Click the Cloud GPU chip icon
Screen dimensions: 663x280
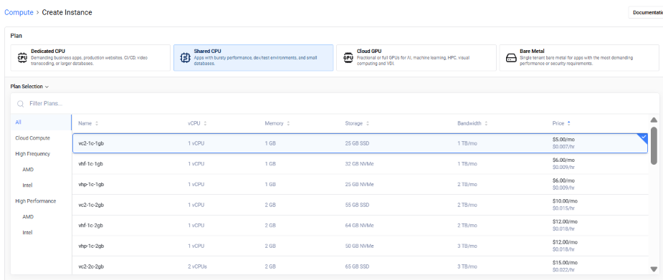348,58
